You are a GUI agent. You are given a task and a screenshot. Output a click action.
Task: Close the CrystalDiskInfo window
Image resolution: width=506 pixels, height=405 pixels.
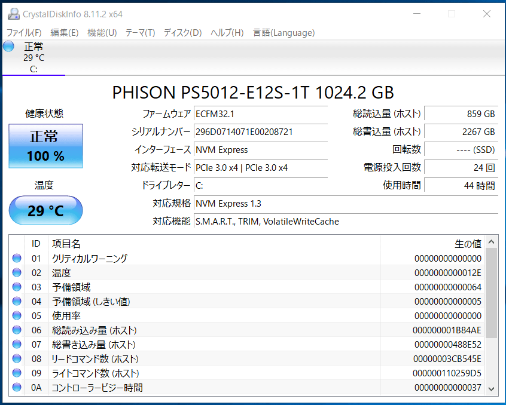(x=487, y=14)
